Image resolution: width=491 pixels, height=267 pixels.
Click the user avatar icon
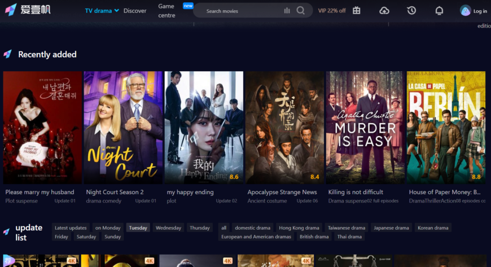coord(466,11)
